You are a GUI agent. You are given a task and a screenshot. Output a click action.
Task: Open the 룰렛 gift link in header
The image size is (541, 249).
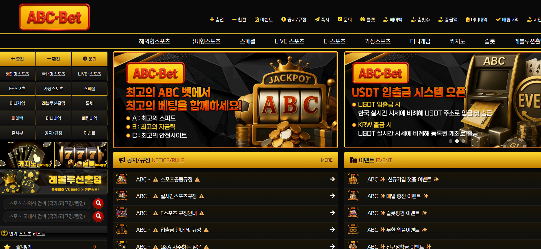[367, 20]
